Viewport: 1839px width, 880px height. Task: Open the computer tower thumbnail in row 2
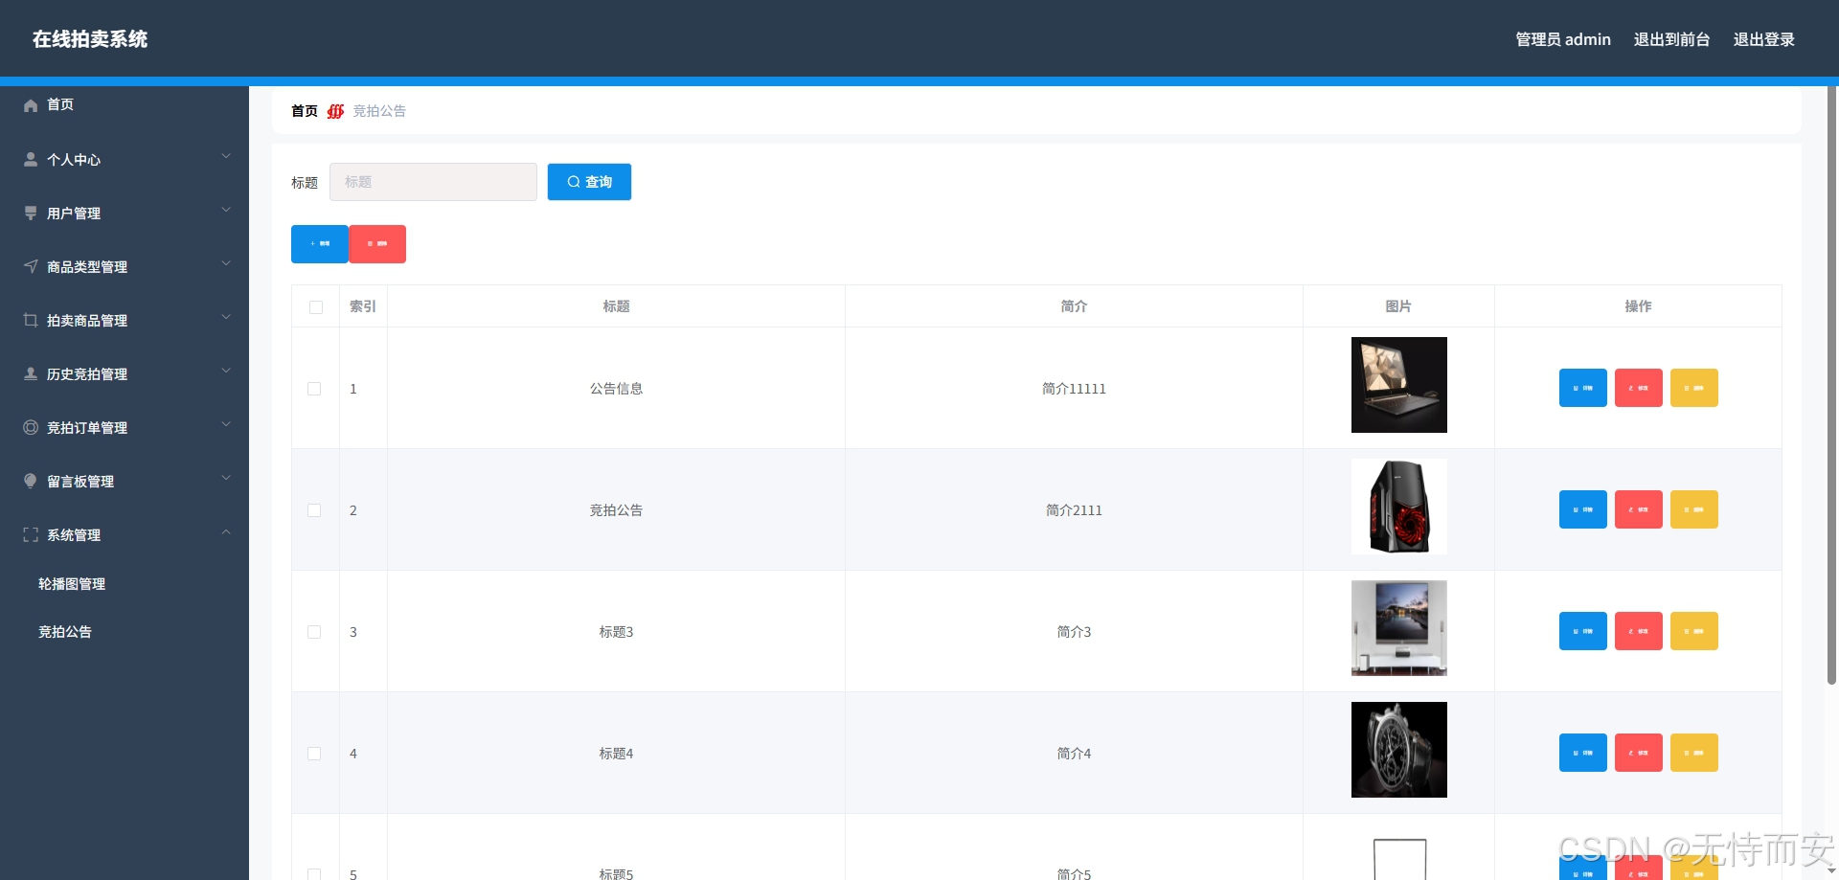pos(1398,507)
